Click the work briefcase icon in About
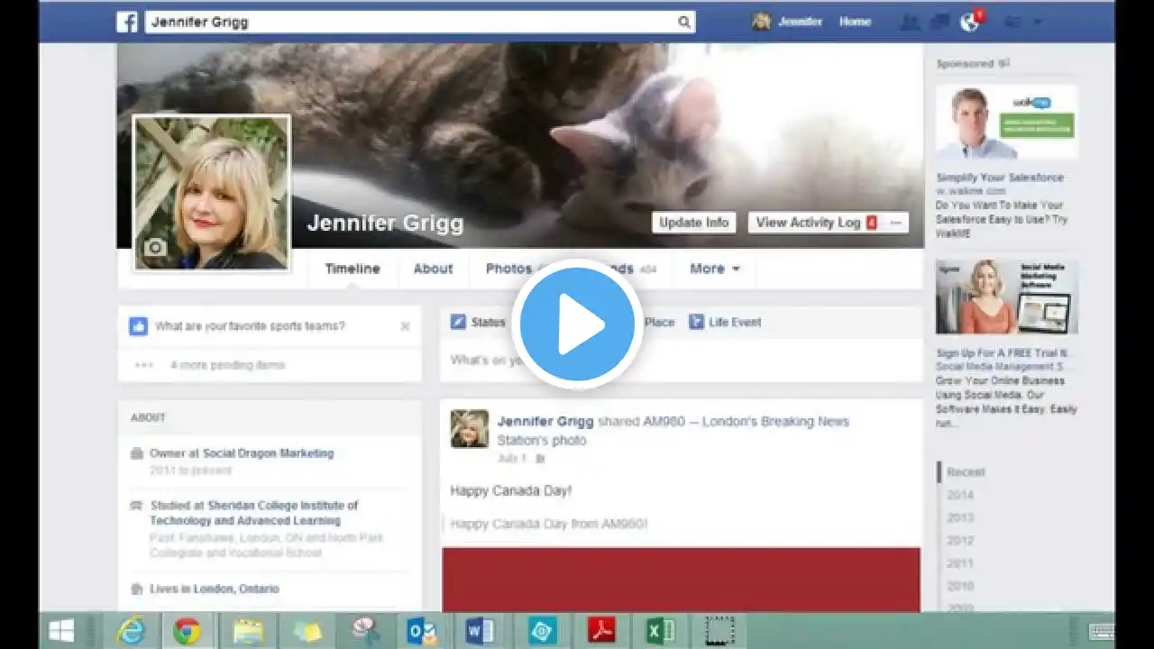 pos(137,453)
